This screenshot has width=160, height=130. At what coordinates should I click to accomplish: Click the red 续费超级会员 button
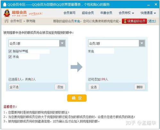(x=134, y=21)
